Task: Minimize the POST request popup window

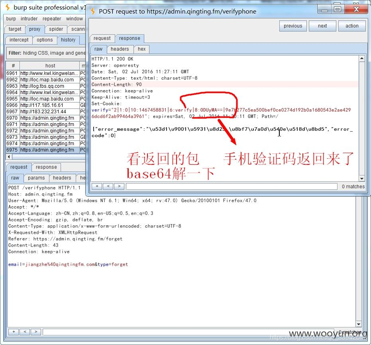Action: (324, 10)
